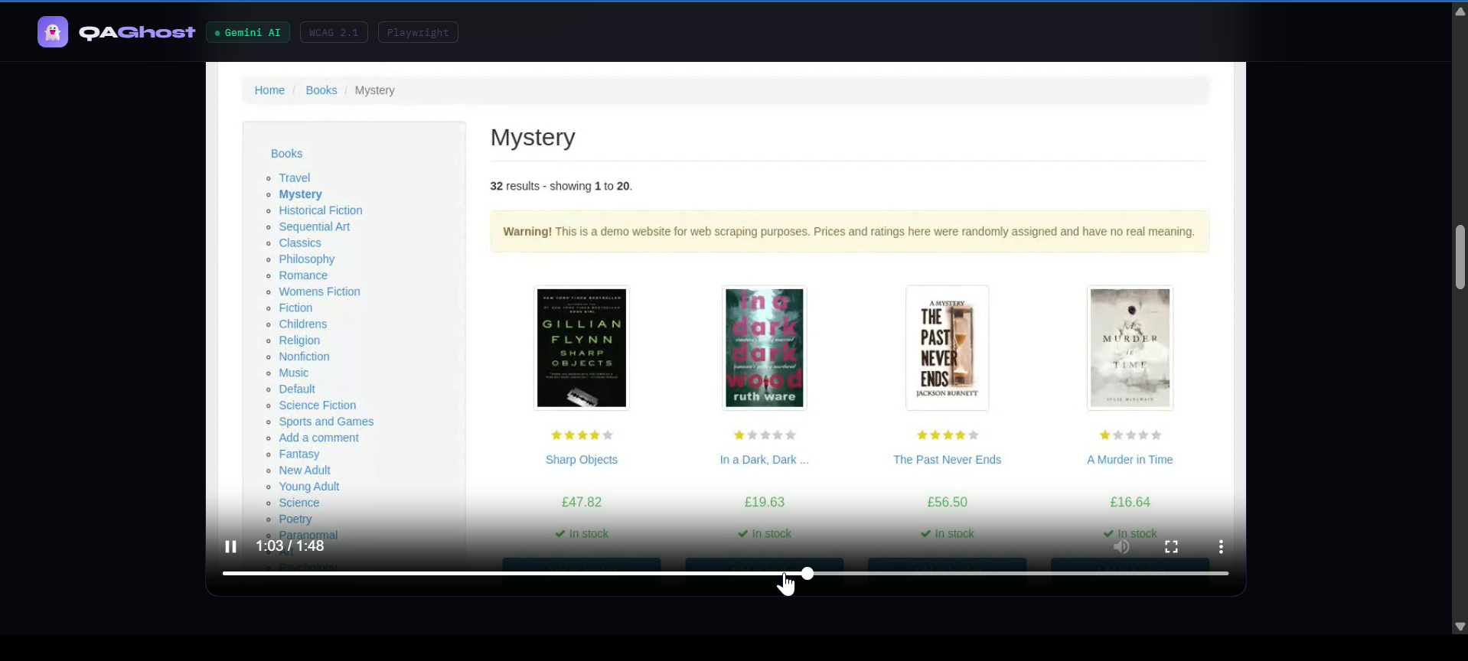Select Romance category
This screenshot has height=661, width=1468.
point(303,275)
